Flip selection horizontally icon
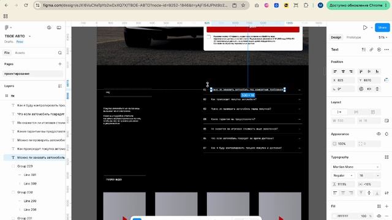 (x=369, y=89)
